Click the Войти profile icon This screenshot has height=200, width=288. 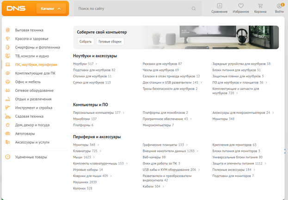tap(279, 6)
